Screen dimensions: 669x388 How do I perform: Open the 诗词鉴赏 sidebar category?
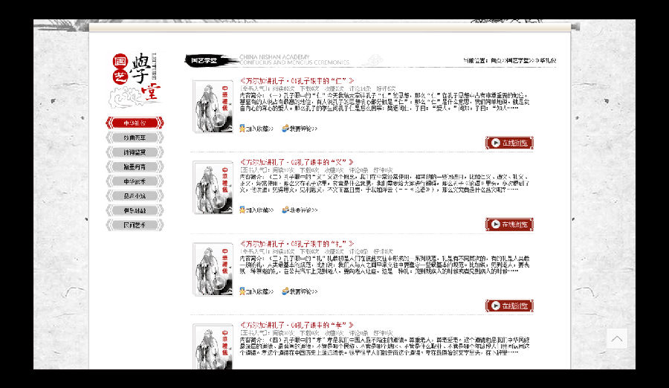(x=135, y=152)
